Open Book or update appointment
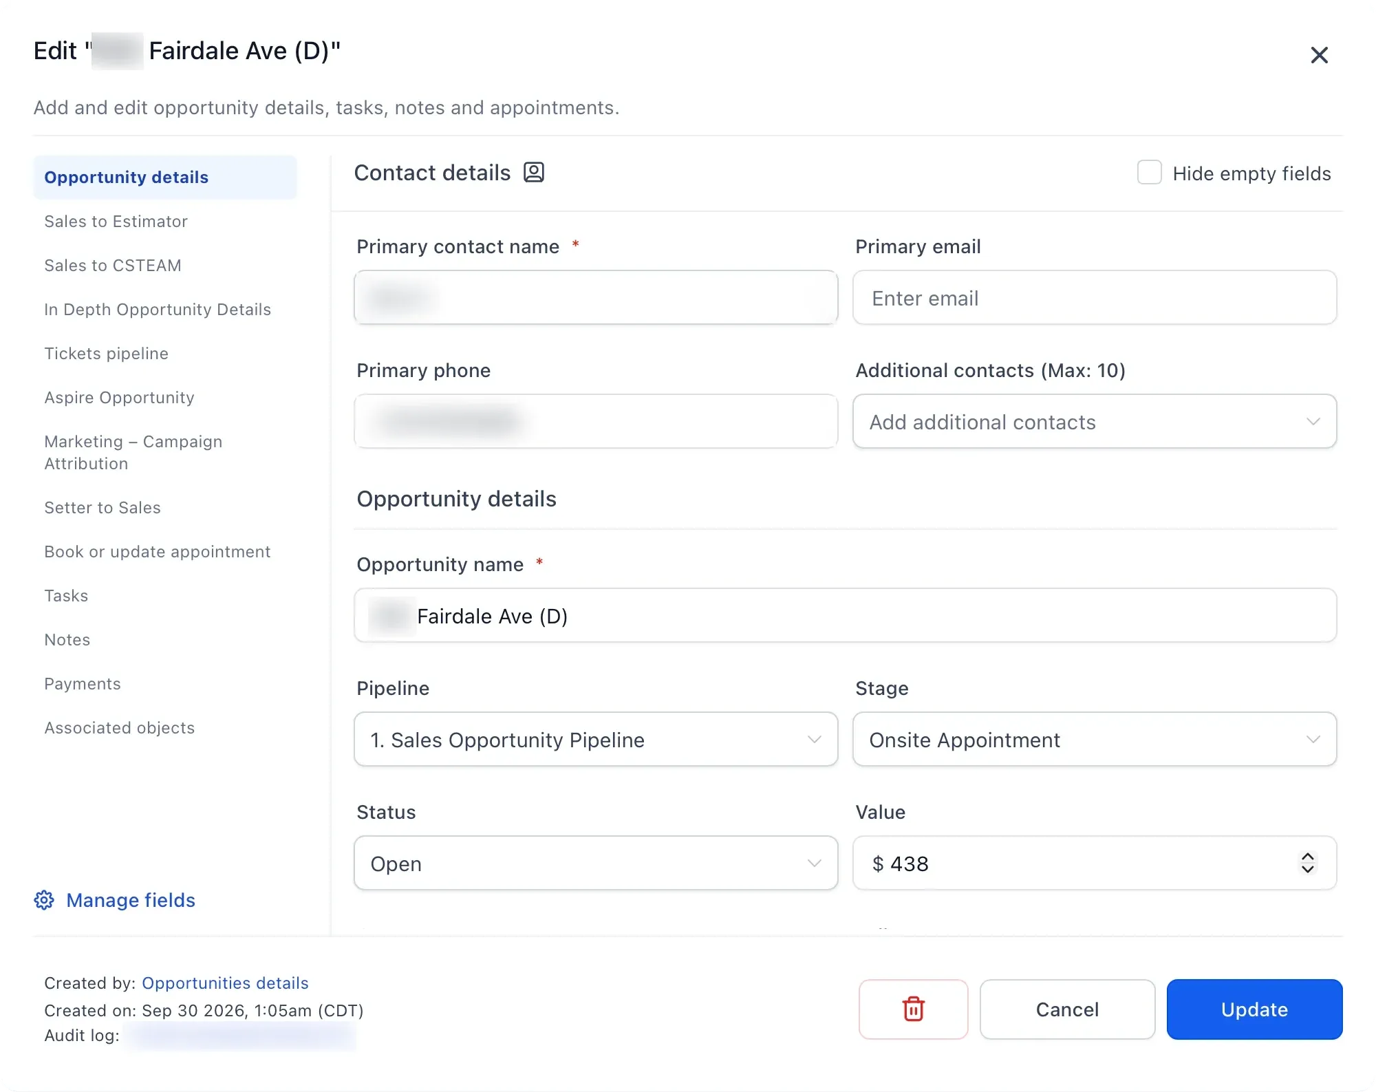The image size is (1376, 1092). (158, 552)
